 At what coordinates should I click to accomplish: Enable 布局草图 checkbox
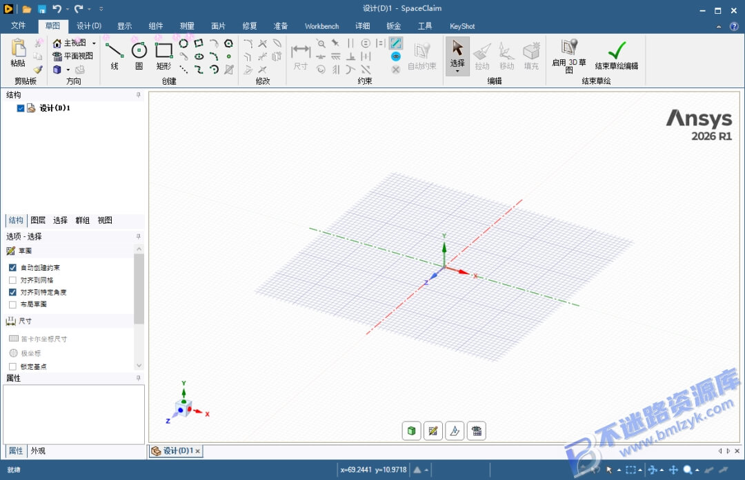(13, 304)
